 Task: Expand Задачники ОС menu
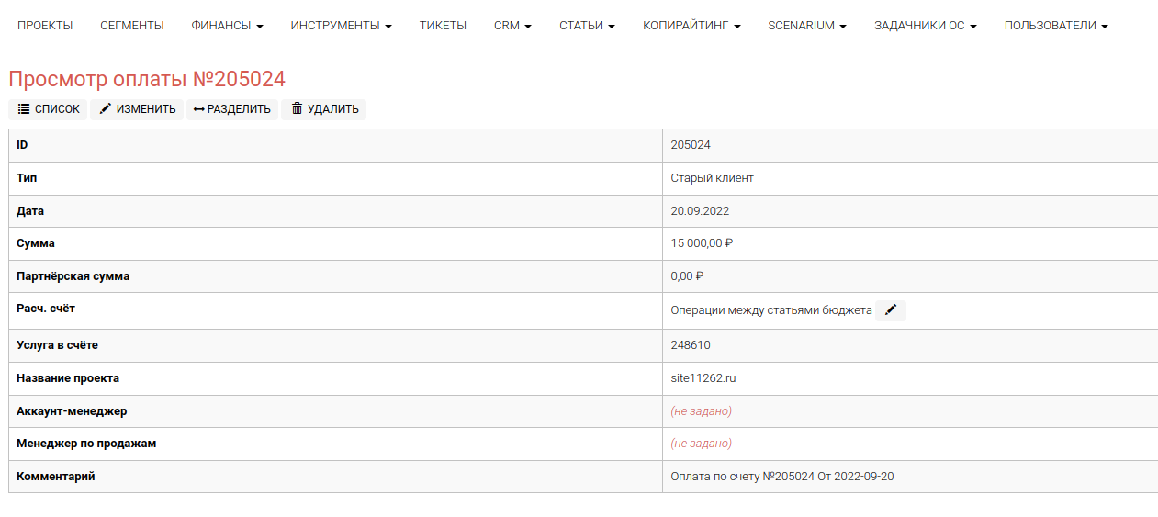click(x=925, y=26)
